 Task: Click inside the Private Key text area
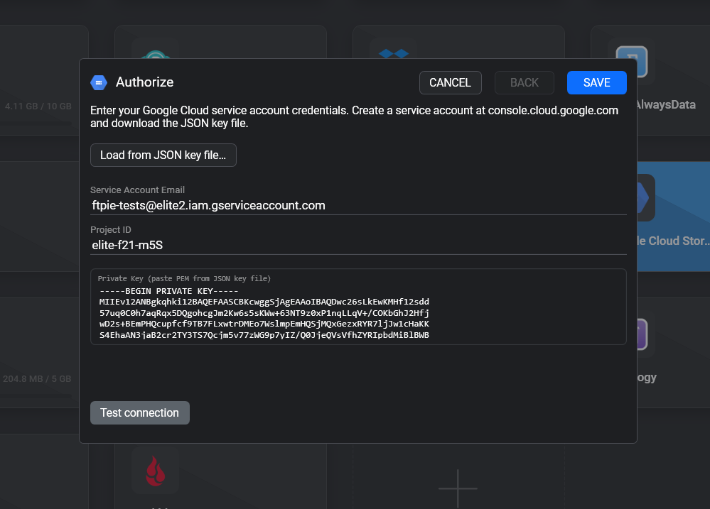click(358, 307)
